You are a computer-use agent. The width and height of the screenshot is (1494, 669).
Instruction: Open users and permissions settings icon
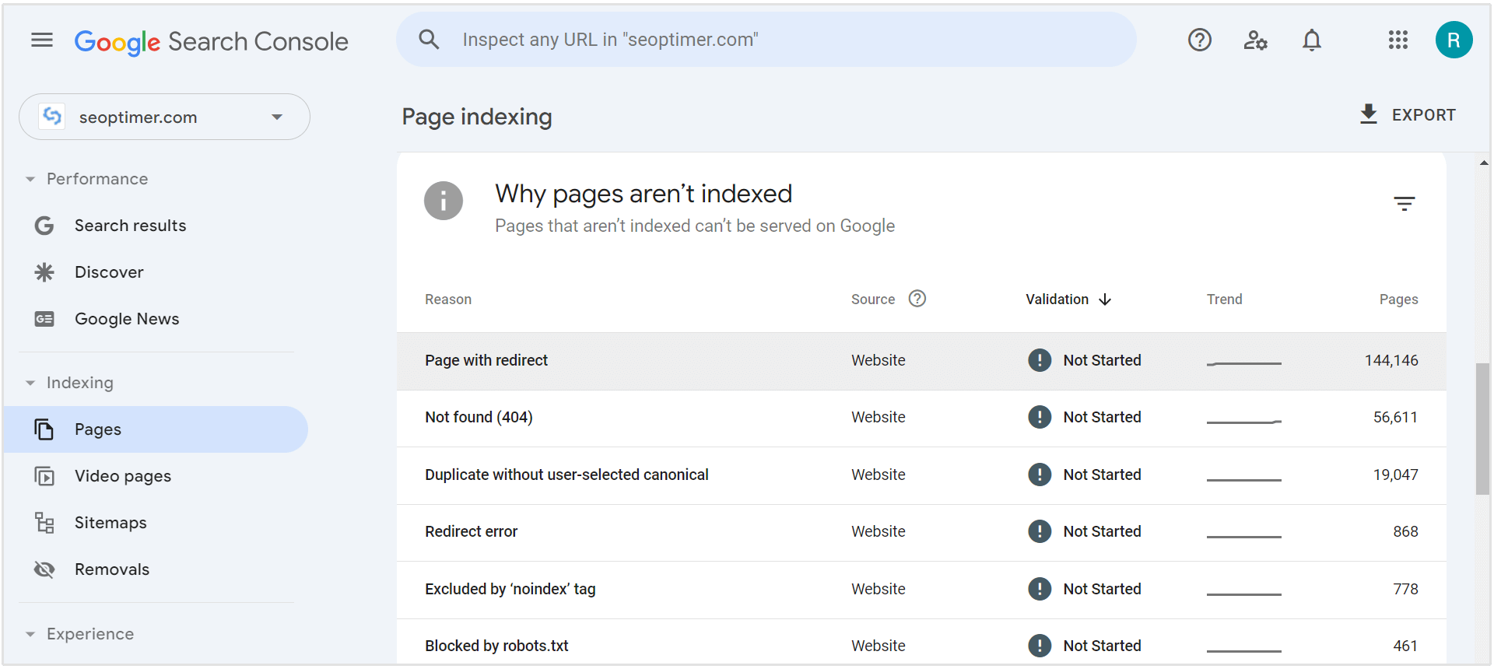(x=1255, y=40)
